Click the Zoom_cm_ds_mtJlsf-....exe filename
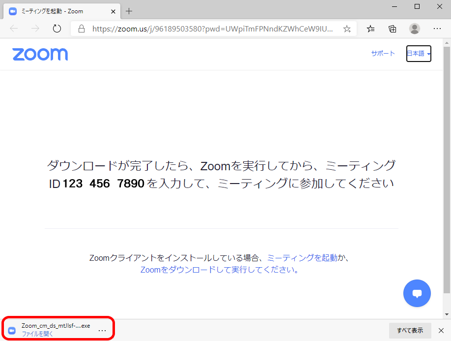This screenshot has width=451, height=341. (56, 326)
